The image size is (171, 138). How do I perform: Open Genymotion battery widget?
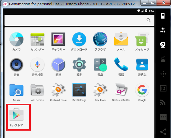point(163,16)
